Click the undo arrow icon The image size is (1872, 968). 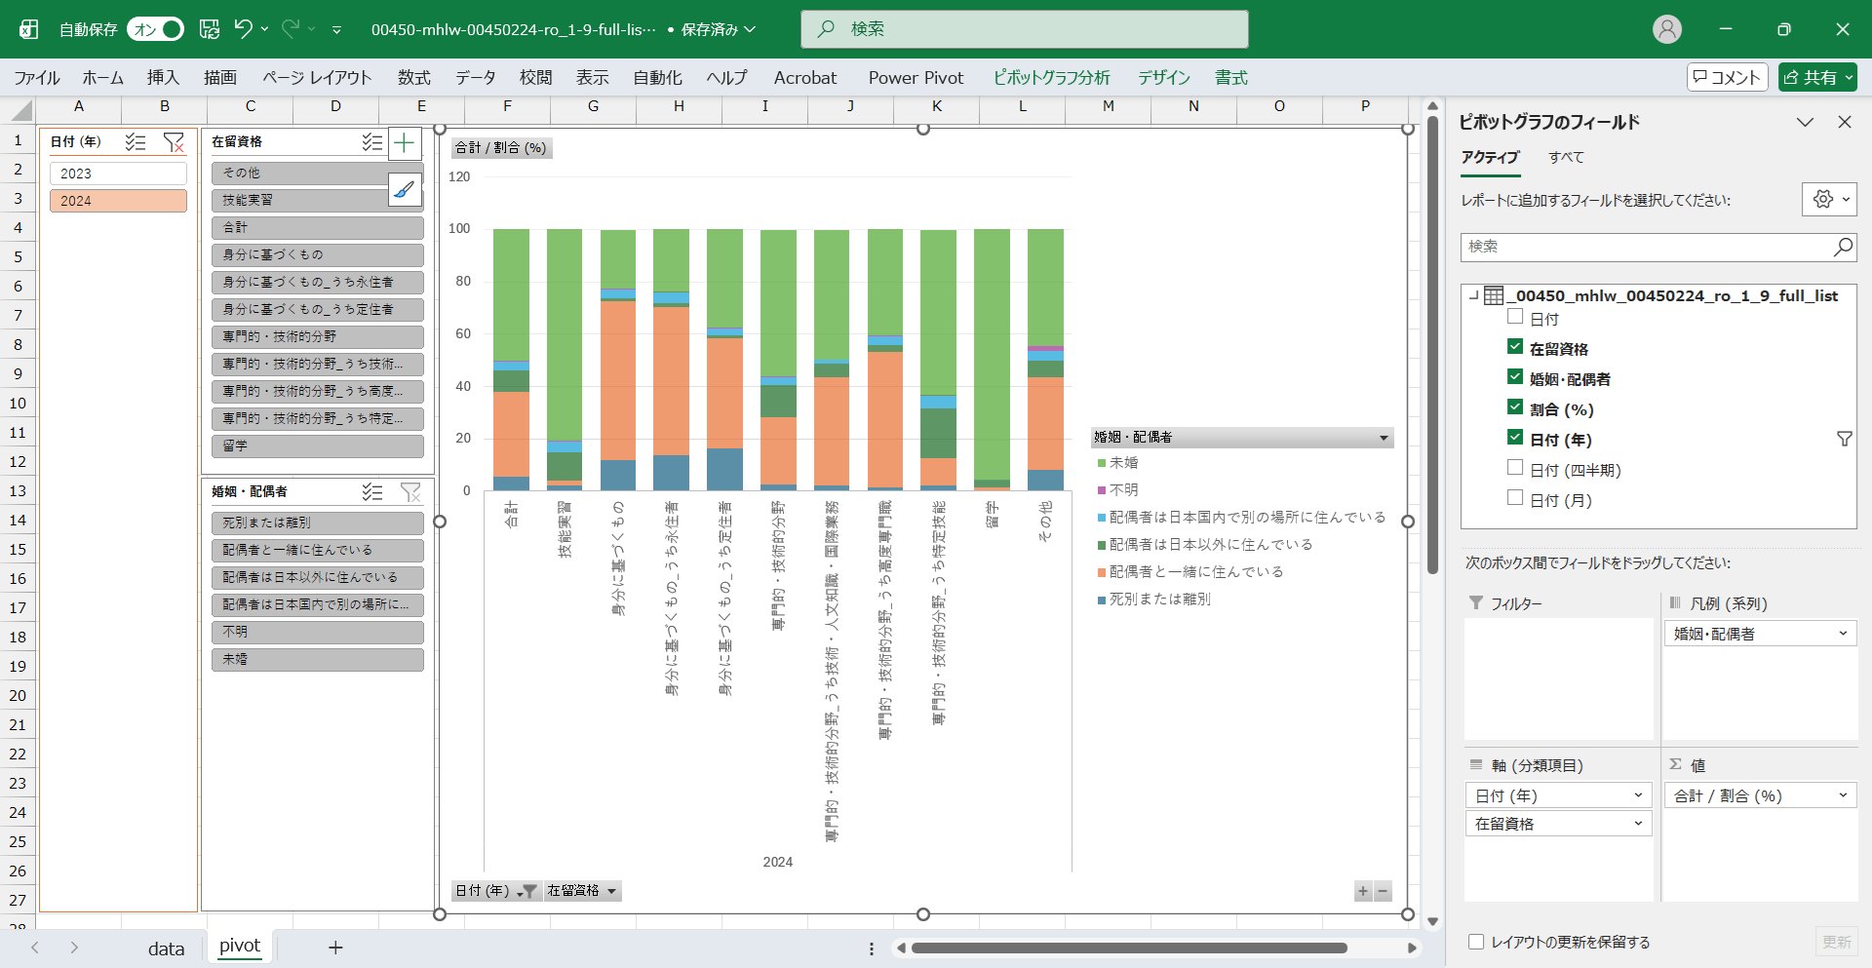(244, 29)
